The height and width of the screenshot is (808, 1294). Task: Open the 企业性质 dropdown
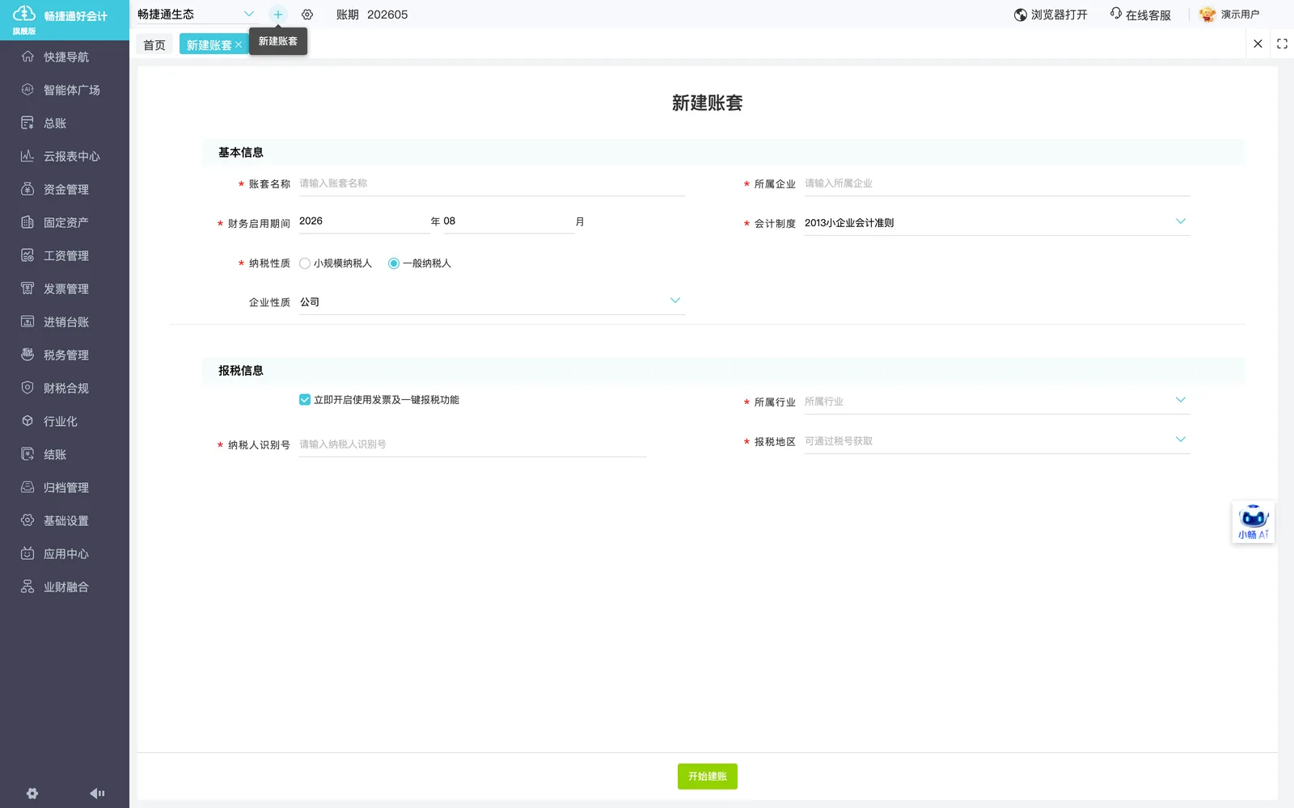point(492,301)
